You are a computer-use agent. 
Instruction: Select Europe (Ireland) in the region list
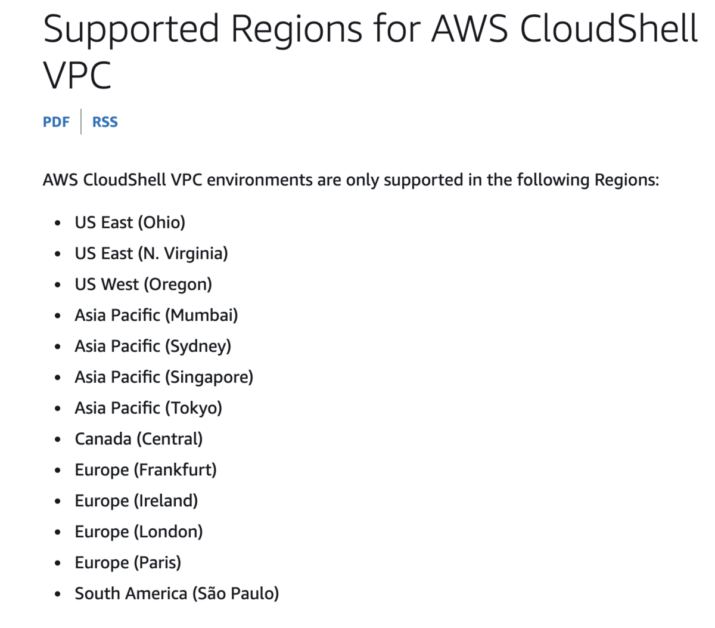(136, 501)
